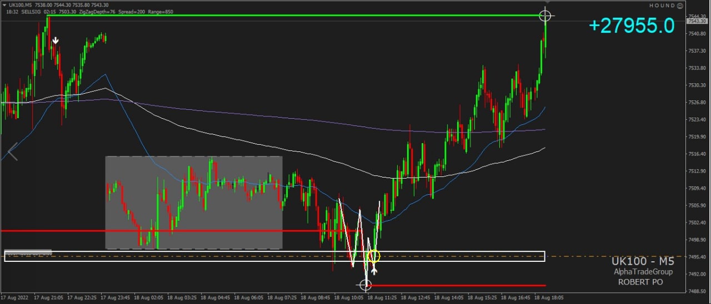Click the 18 Aug 11:25 time axis label
This screenshot has width=711, height=304.
click(x=381, y=297)
